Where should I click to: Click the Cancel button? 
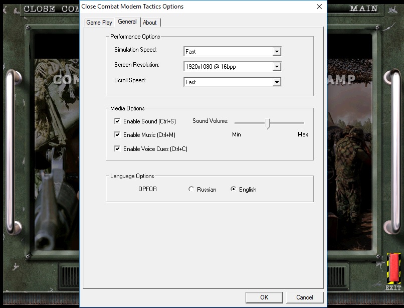tap(305, 297)
